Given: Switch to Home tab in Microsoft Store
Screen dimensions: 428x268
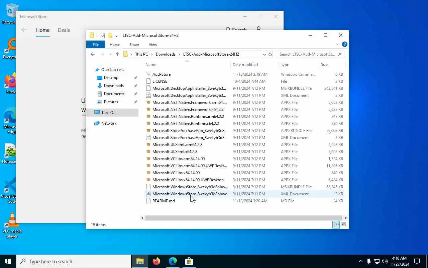Looking at the screenshot, I should click(43, 30).
